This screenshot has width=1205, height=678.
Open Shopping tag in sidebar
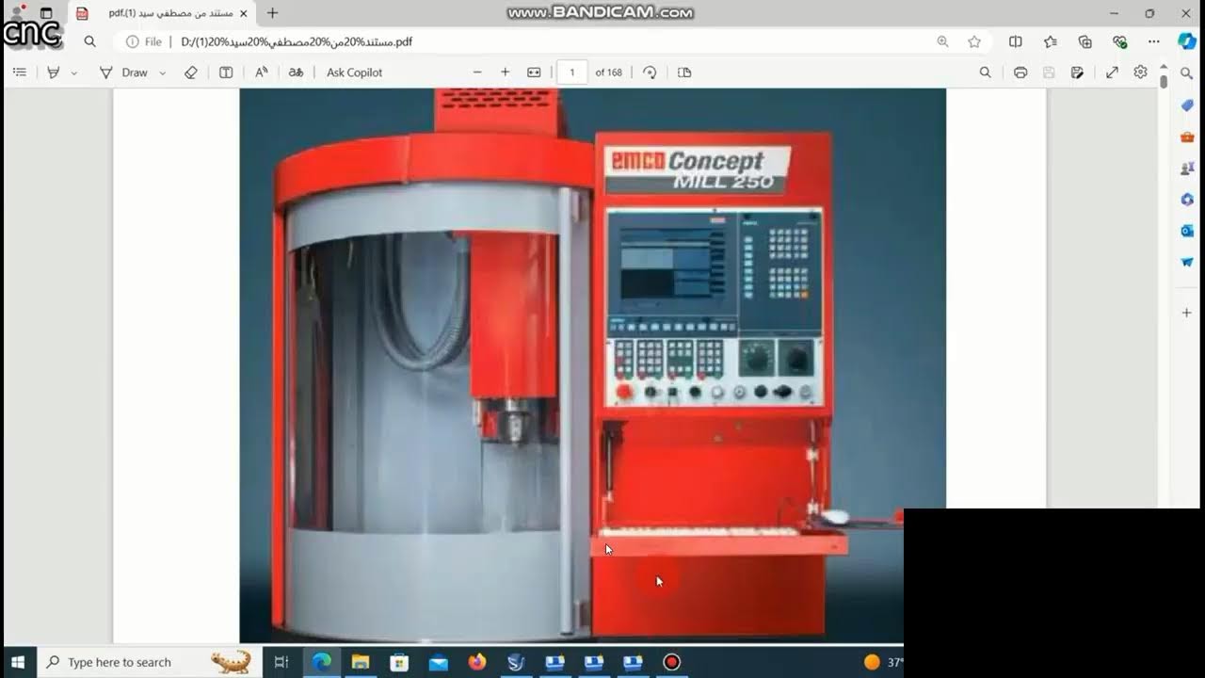[1187, 105]
